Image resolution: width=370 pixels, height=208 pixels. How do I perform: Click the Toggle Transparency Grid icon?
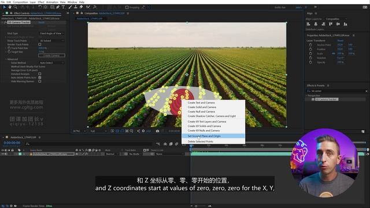(x=117, y=131)
